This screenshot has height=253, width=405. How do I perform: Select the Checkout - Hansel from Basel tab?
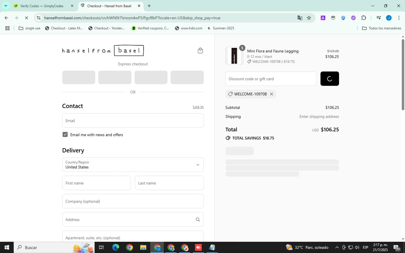tap(109, 6)
